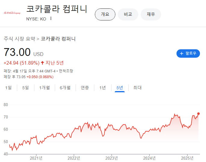Click the 2025년 axis label
The height and width of the screenshot is (162, 206).
tap(187, 158)
